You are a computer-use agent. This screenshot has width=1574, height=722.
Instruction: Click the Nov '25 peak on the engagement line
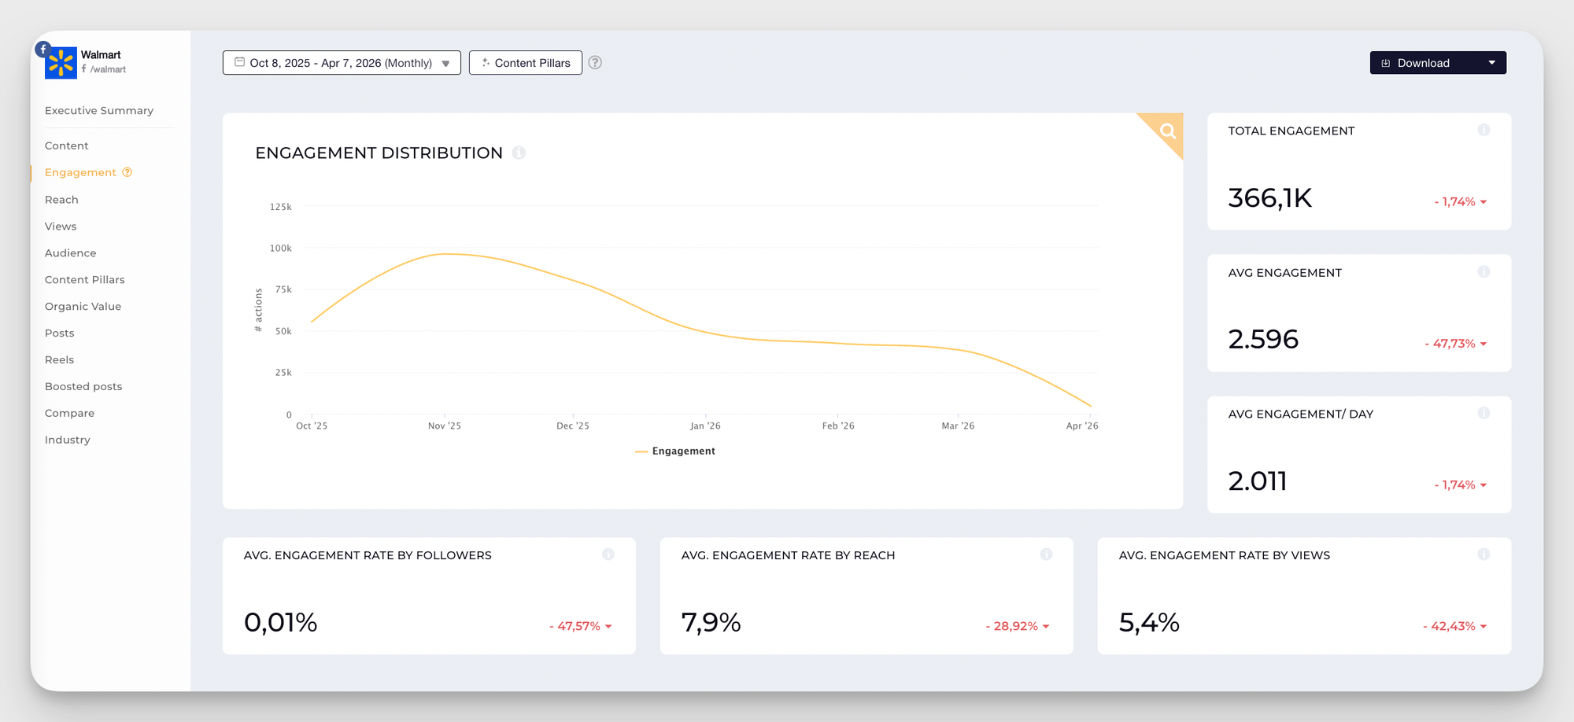pyautogui.click(x=446, y=253)
